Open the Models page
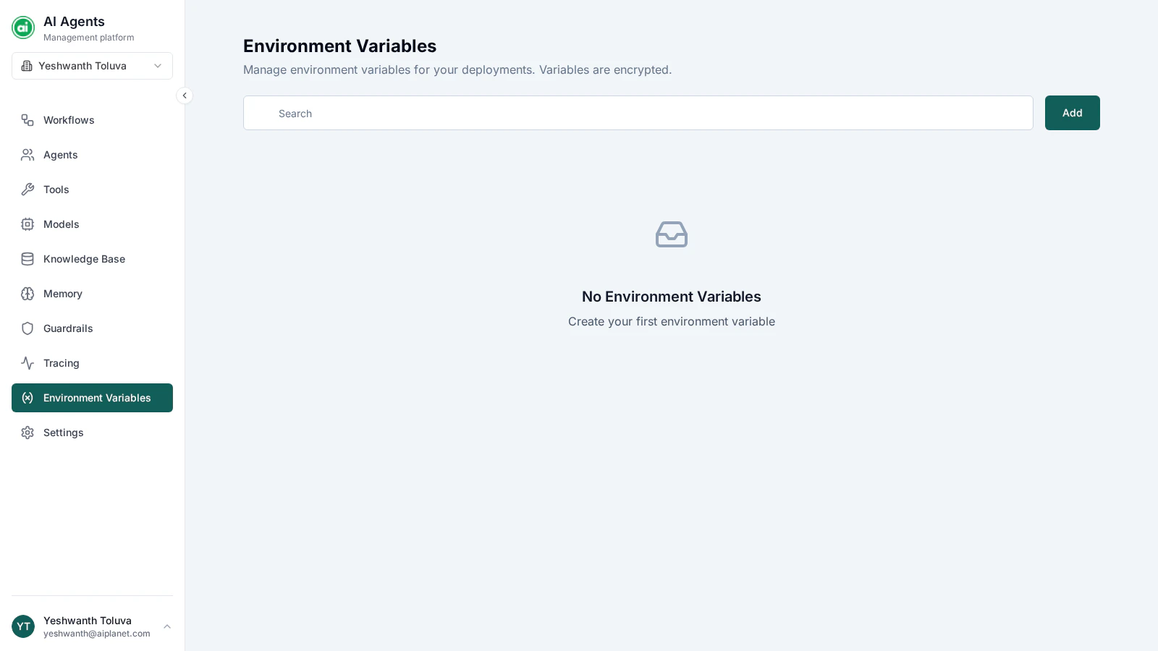Image resolution: width=1158 pixels, height=651 pixels. 92,224
